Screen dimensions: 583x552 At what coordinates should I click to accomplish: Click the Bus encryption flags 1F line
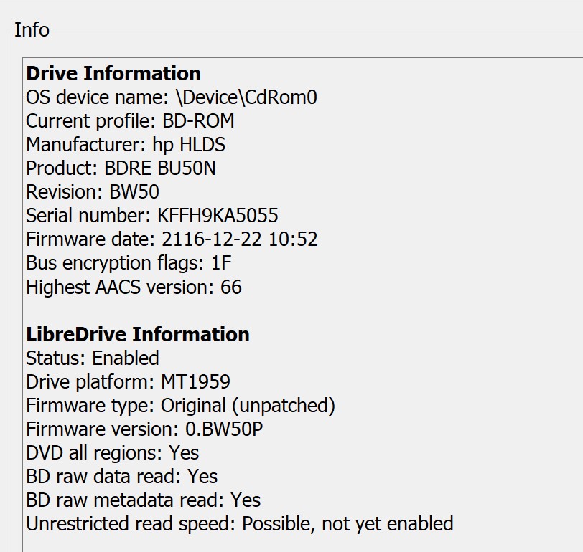129,263
